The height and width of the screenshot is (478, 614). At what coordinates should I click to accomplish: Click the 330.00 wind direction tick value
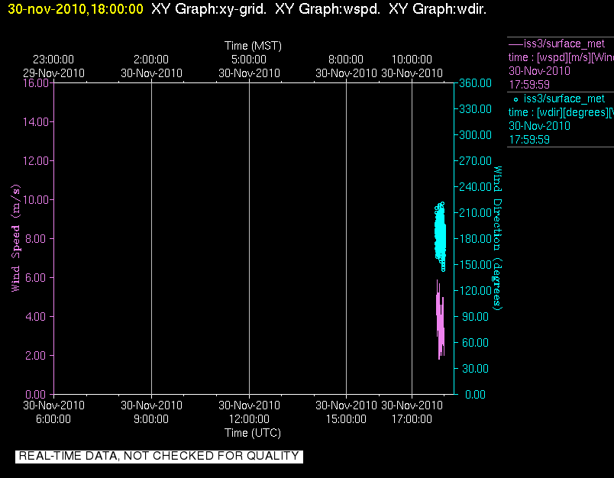pos(475,109)
